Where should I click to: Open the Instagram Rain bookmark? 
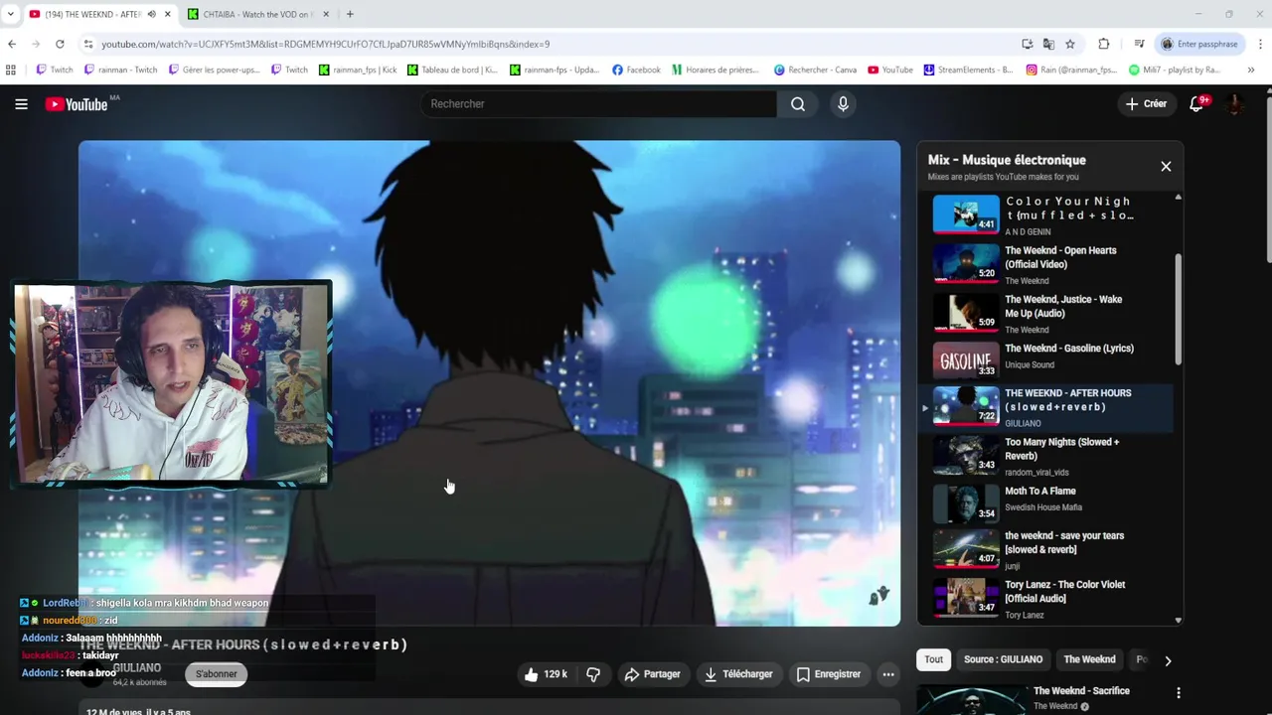click(x=1072, y=70)
